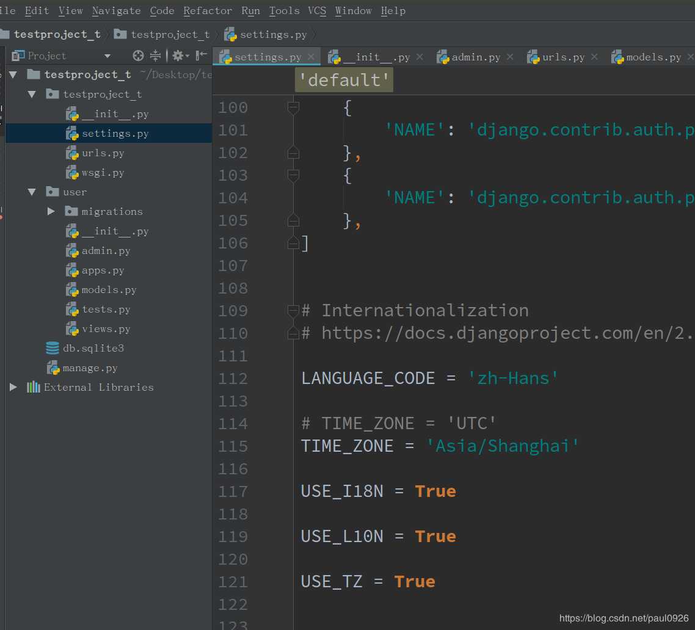Click the user folder icon
Viewport: 695px width, 630px height.
[53, 192]
